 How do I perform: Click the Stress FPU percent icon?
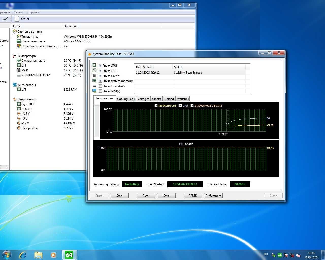pyautogui.click(x=94, y=71)
